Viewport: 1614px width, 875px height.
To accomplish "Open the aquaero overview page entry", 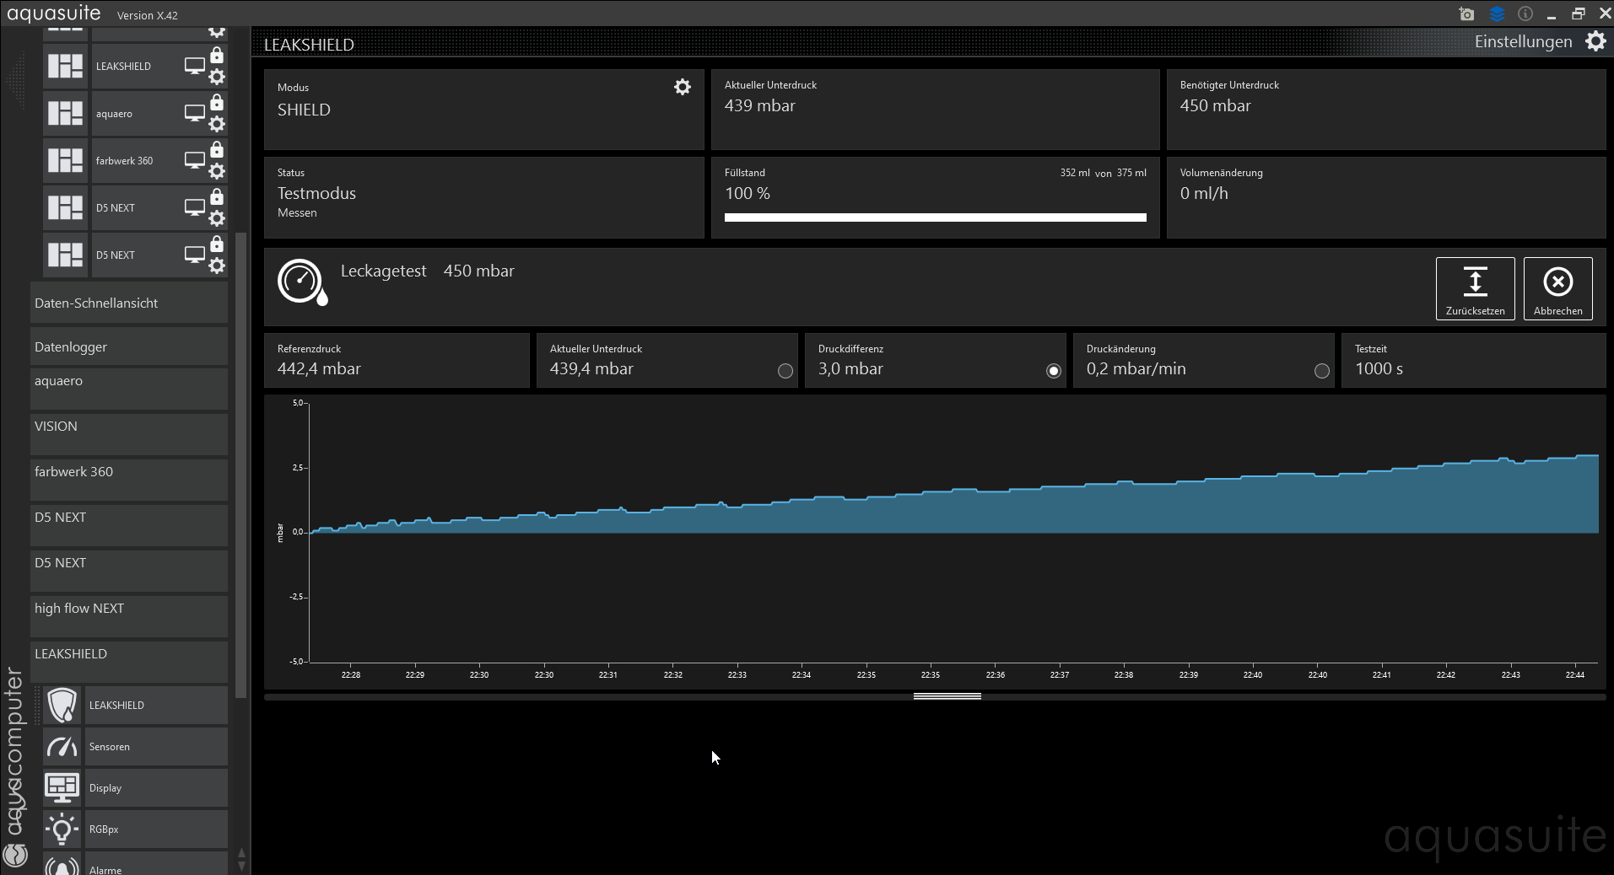I will pyautogui.click(x=114, y=114).
